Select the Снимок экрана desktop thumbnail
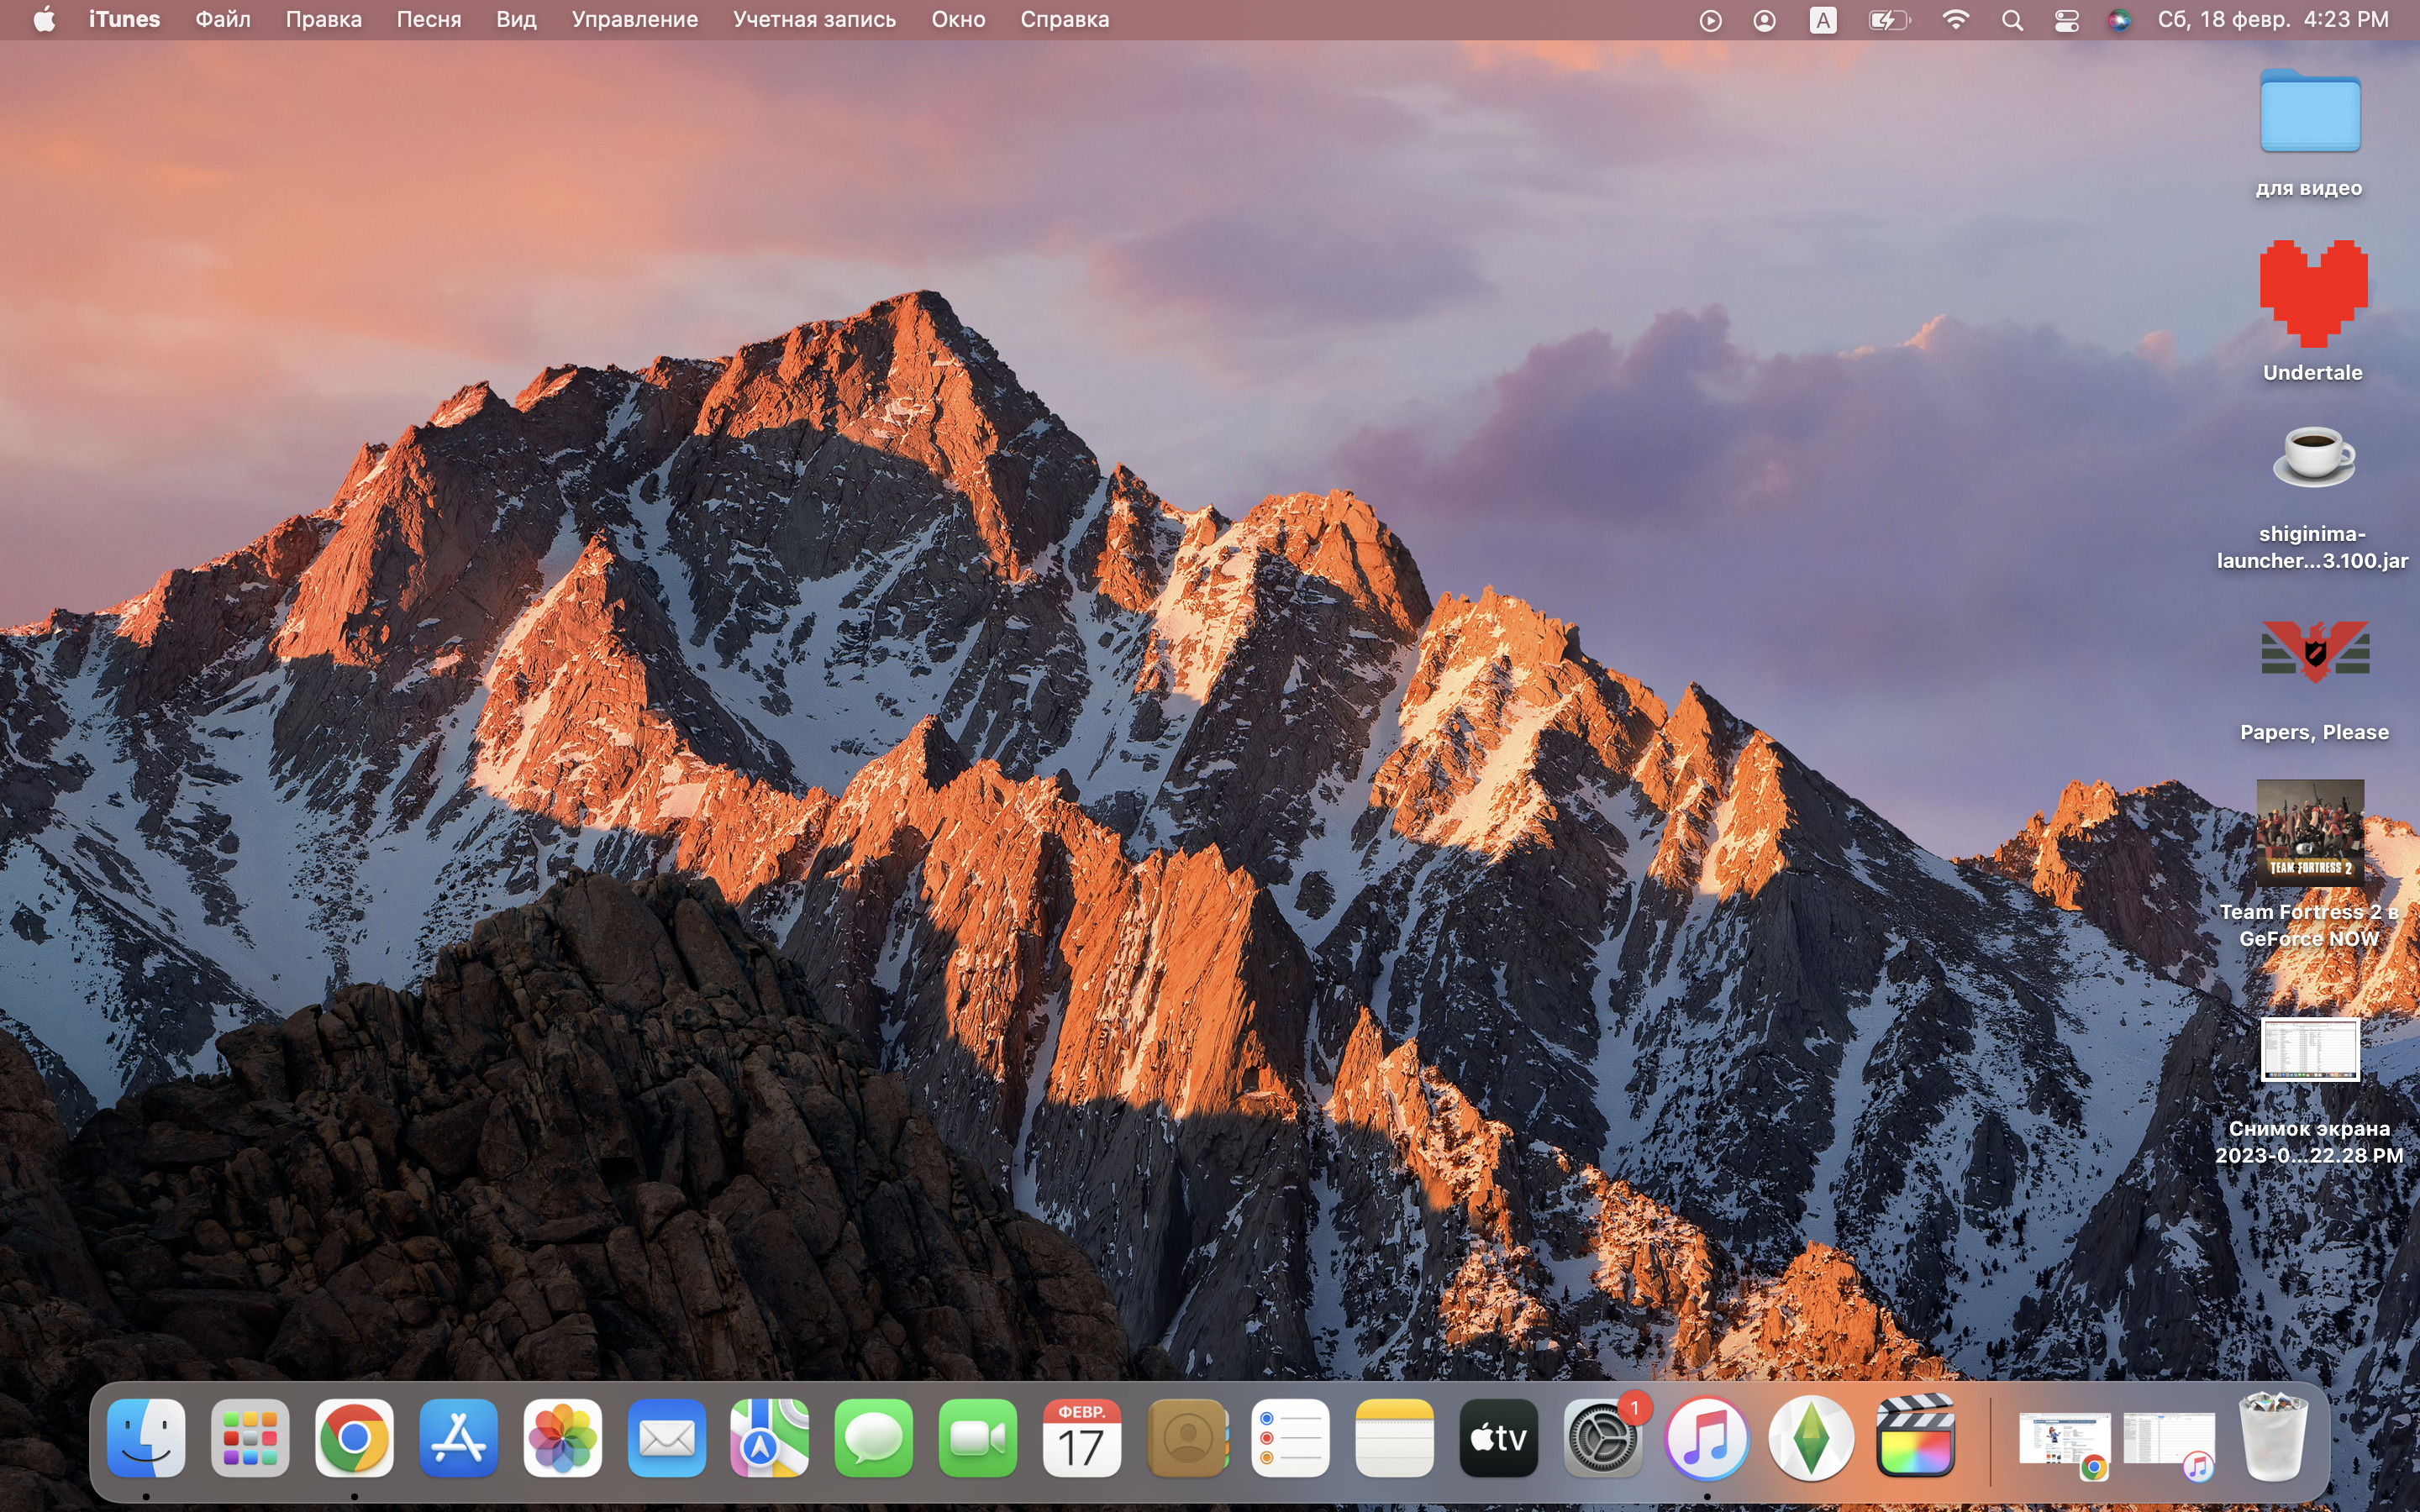This screenshot has height=1512, width=2420. pos(2309,1050)
